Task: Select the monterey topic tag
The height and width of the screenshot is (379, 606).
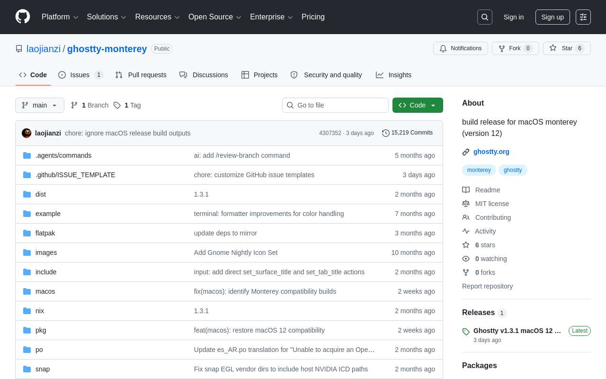Action: tap(479, 170)
